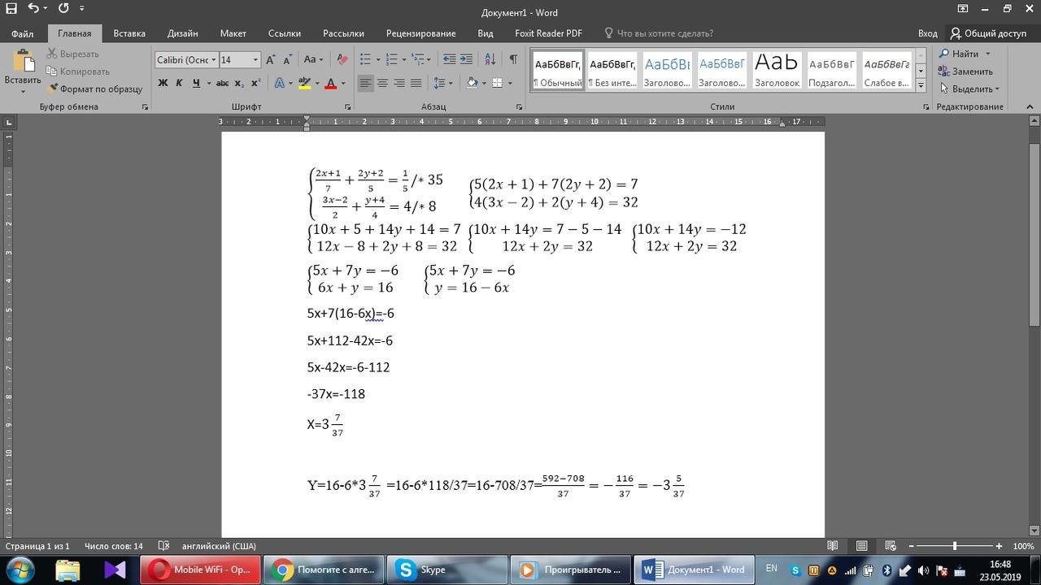
Task: Click Найти (Find) in Editing group
Action: pos(965,54)
